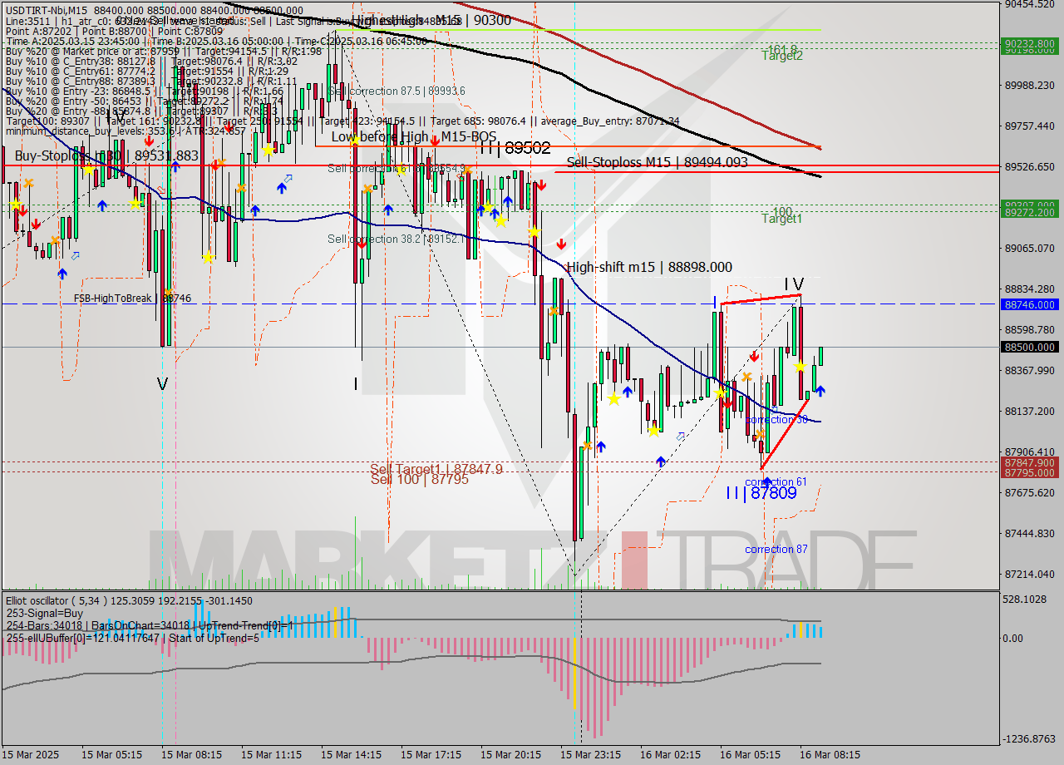Click the orange X marker near Sell correction 38.2
This screenshot has height=765, width=1064.
pos(367,189)
